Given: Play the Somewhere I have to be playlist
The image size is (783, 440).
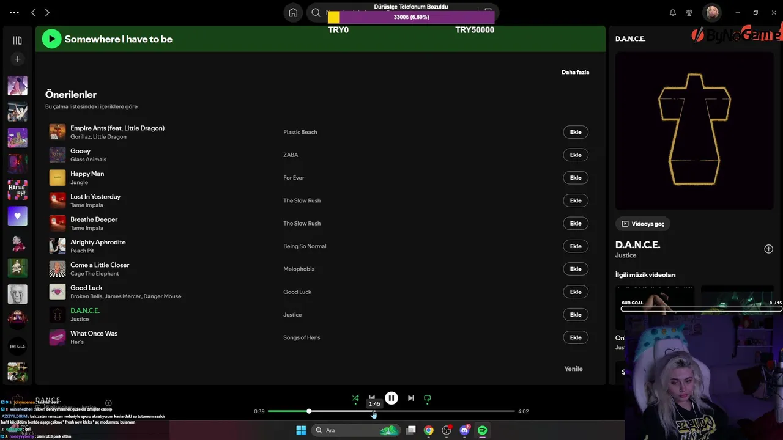Looking at the screenshot, I should point(51,39).
